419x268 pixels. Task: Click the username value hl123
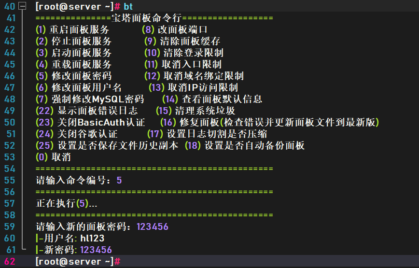[x=92, y=238]
